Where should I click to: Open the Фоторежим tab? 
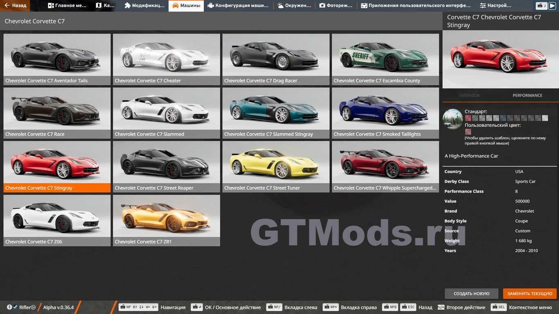336,6
